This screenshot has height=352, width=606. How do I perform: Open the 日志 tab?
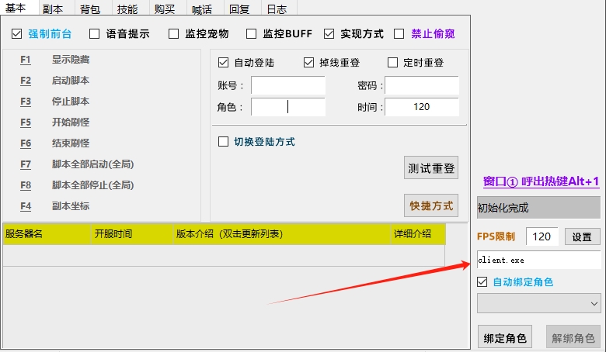pos(277,9)
